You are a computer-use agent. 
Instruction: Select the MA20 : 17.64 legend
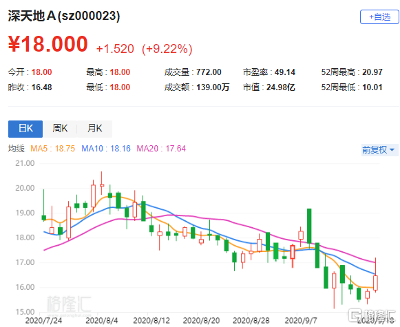tap(161, 149)
